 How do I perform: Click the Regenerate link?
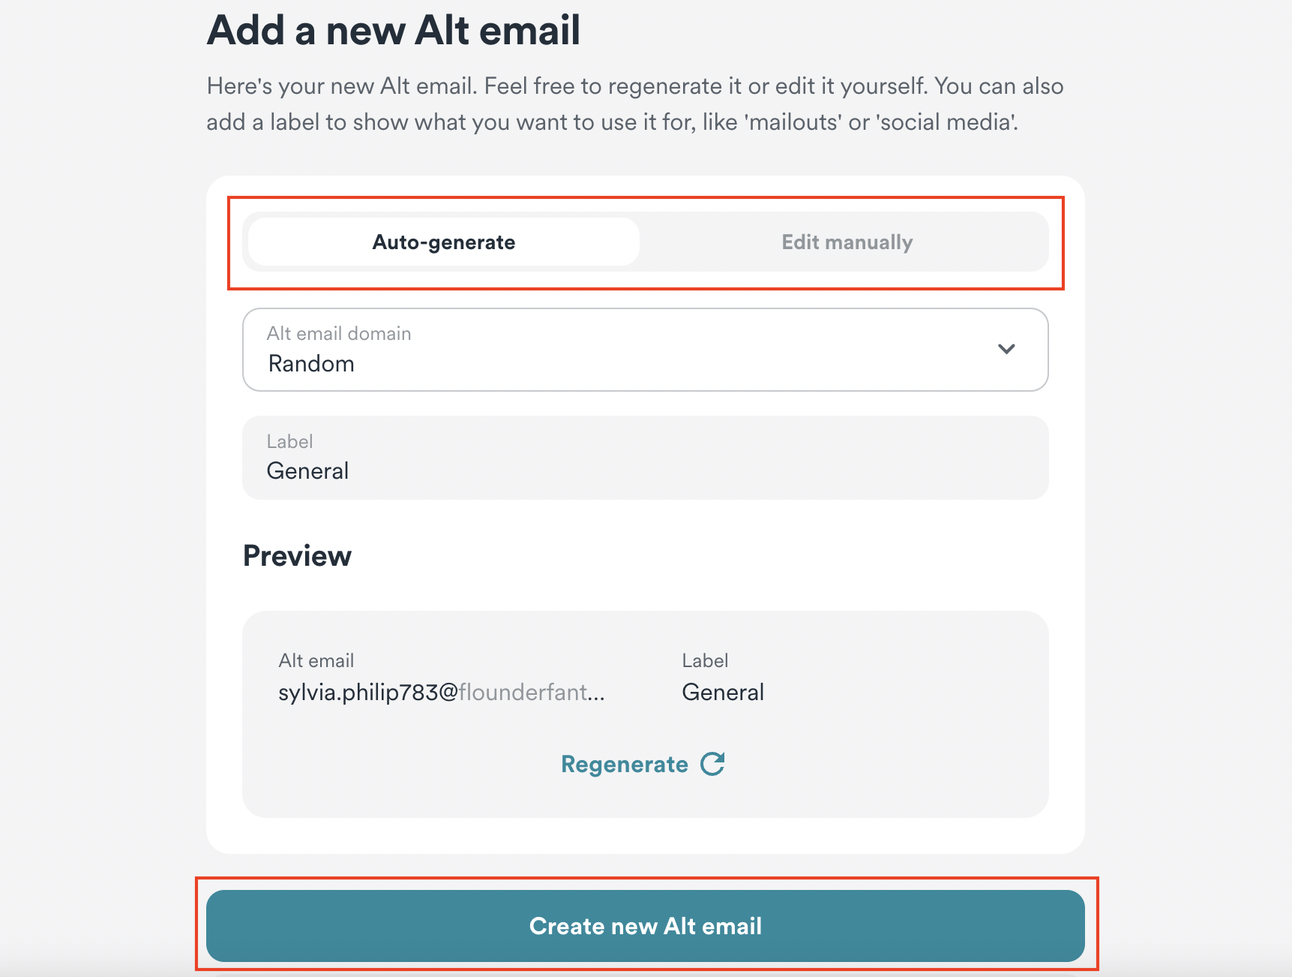point(624,765)
